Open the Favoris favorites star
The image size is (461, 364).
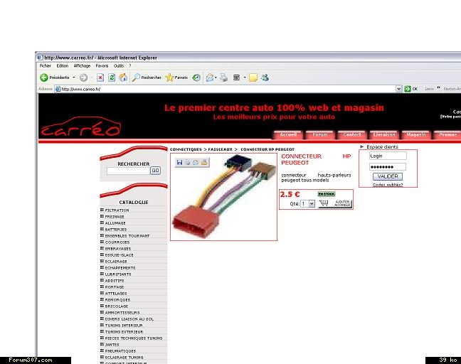(x=177, y=77)
